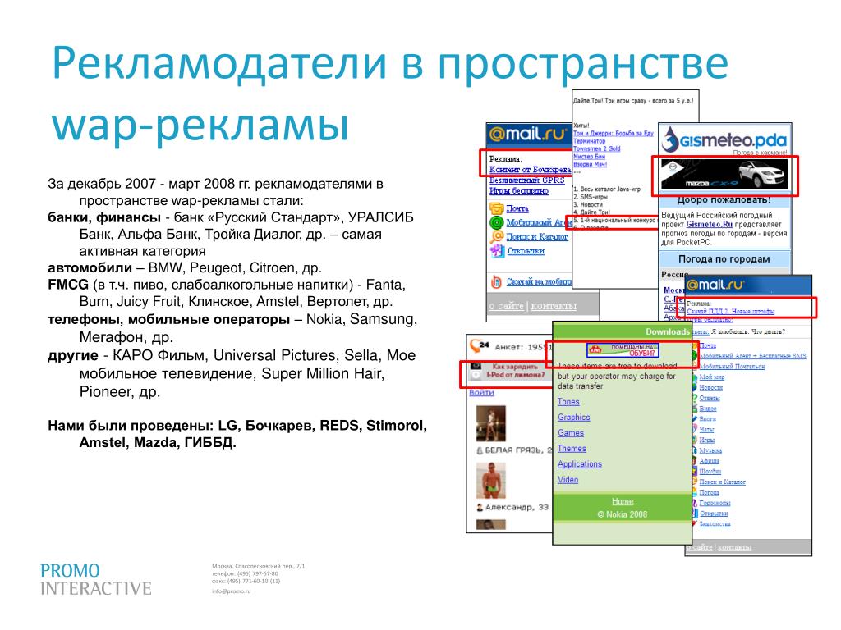
Task: Click the Весь каталог Java-игр item
Action: tap(607, 189)
